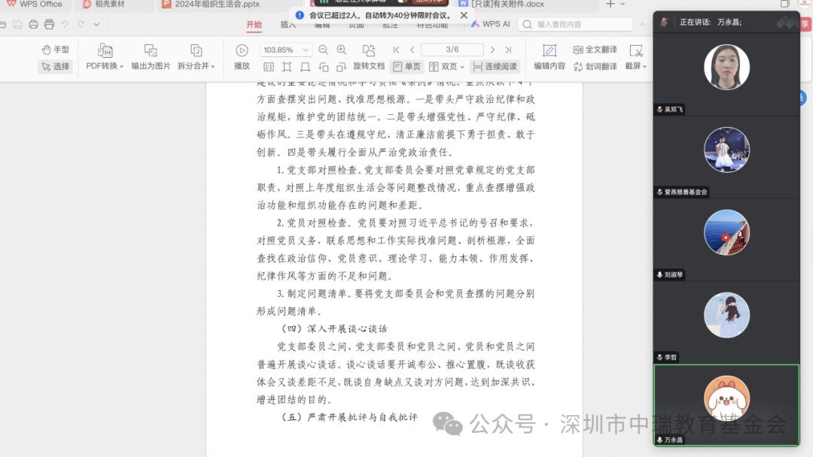
Task: Expand the 103.85% zoom level dropdown
Action: [306, 50]
